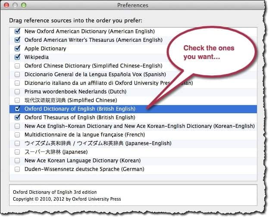This screenshot has height=217, width=269.
Task: Select 现代汉语规范词典 row text
Action: [71, 100]
